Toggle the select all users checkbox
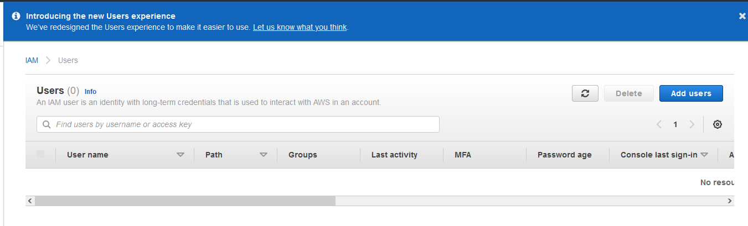Screen dimensions: 748x226 pos(40,154)
